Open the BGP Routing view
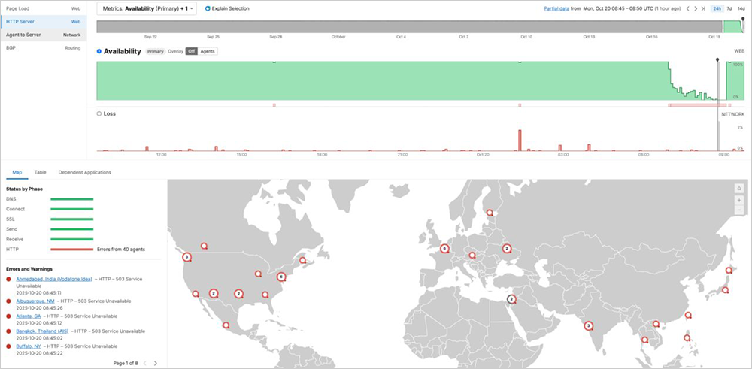The image size is (752, 369). pyautogui.click(x=43, y=48)
